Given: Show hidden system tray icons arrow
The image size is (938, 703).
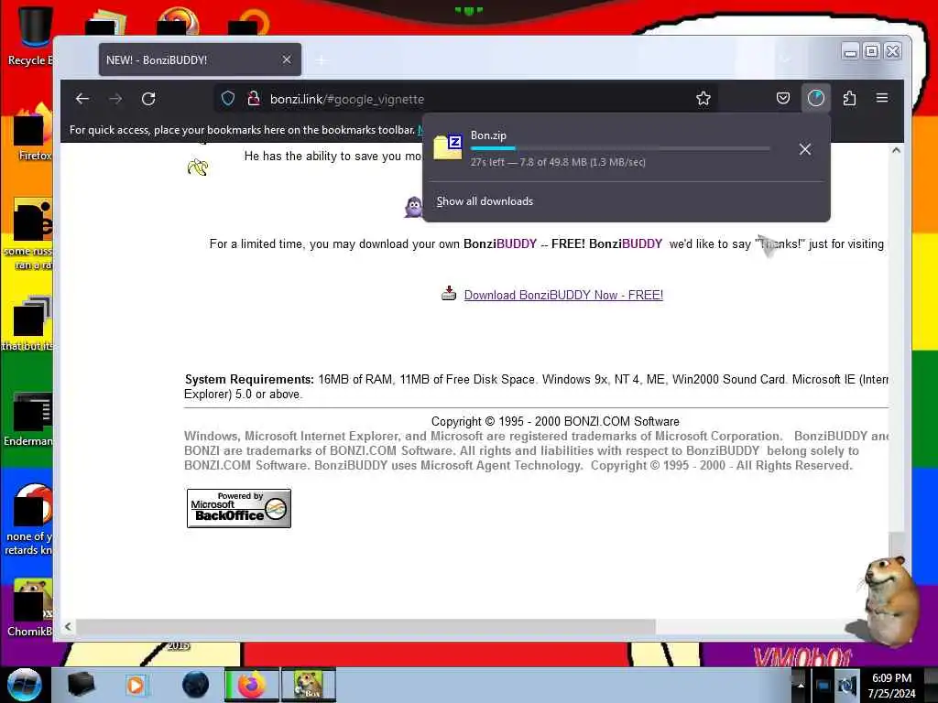Looking at the screenshot, I should tap(801, 685).
